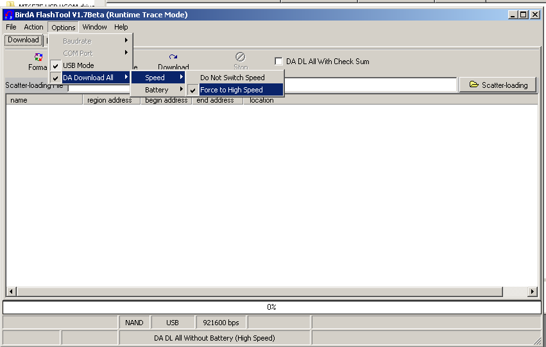Click the region address column header

[112, 100]
